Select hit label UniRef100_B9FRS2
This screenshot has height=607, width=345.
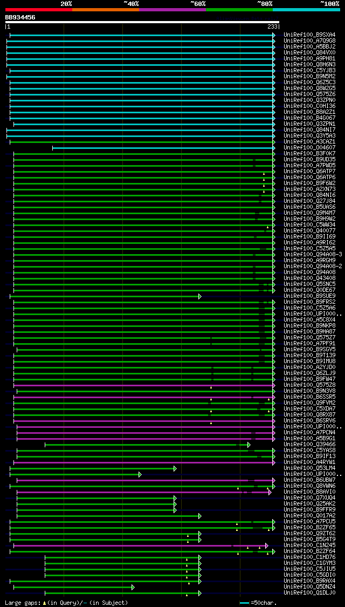tap(309, 302)
